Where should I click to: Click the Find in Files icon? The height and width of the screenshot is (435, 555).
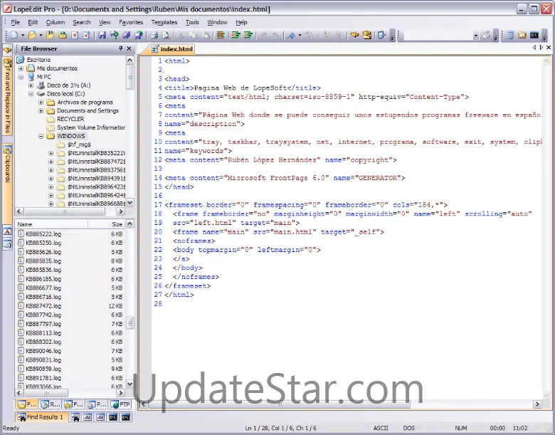367,35
